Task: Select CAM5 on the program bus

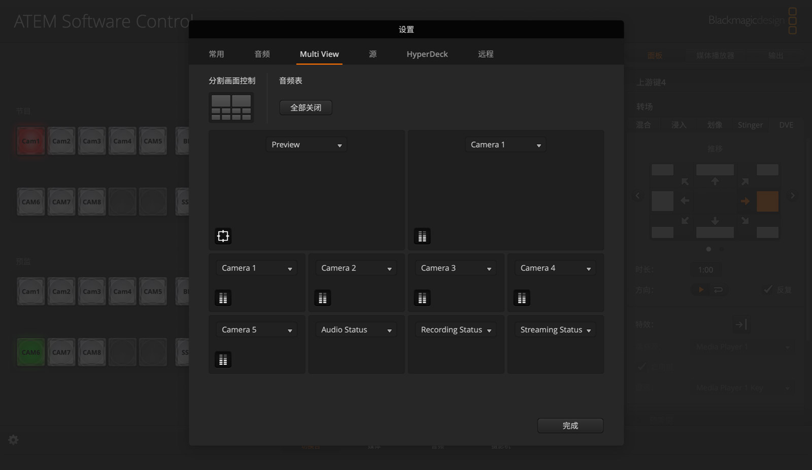Action: point(153,141)
